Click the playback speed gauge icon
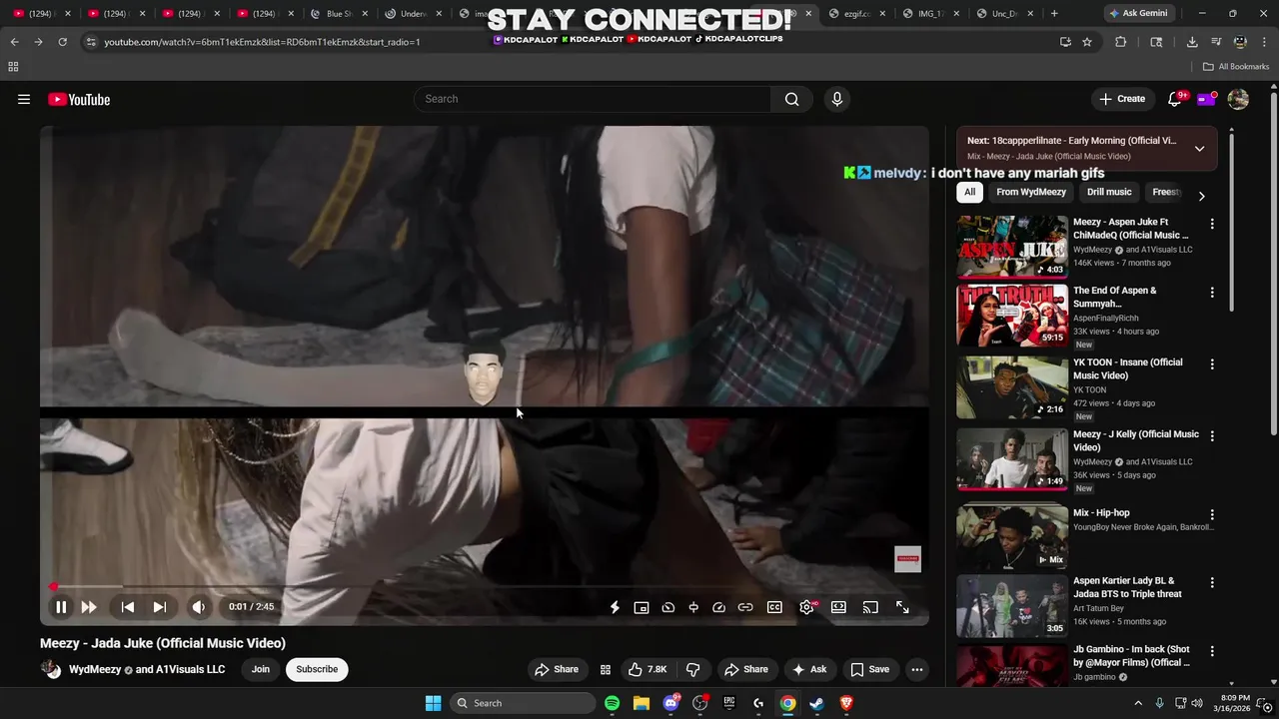 click(718, 607)
